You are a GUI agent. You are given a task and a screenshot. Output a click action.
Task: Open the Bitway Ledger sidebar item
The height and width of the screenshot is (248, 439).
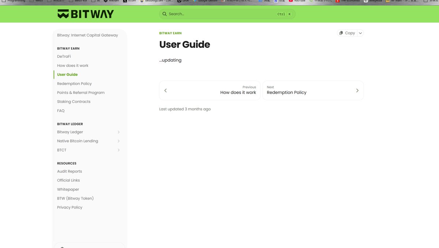pos(70,132)
